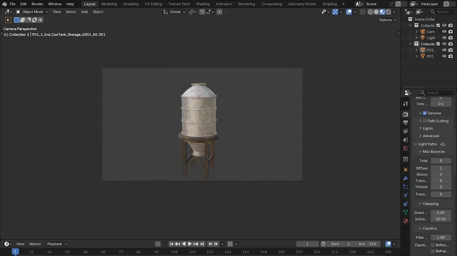Enable the Path Guiding checkbox
Viewport: 457px width, 256px height.
(x=425, y=121)
